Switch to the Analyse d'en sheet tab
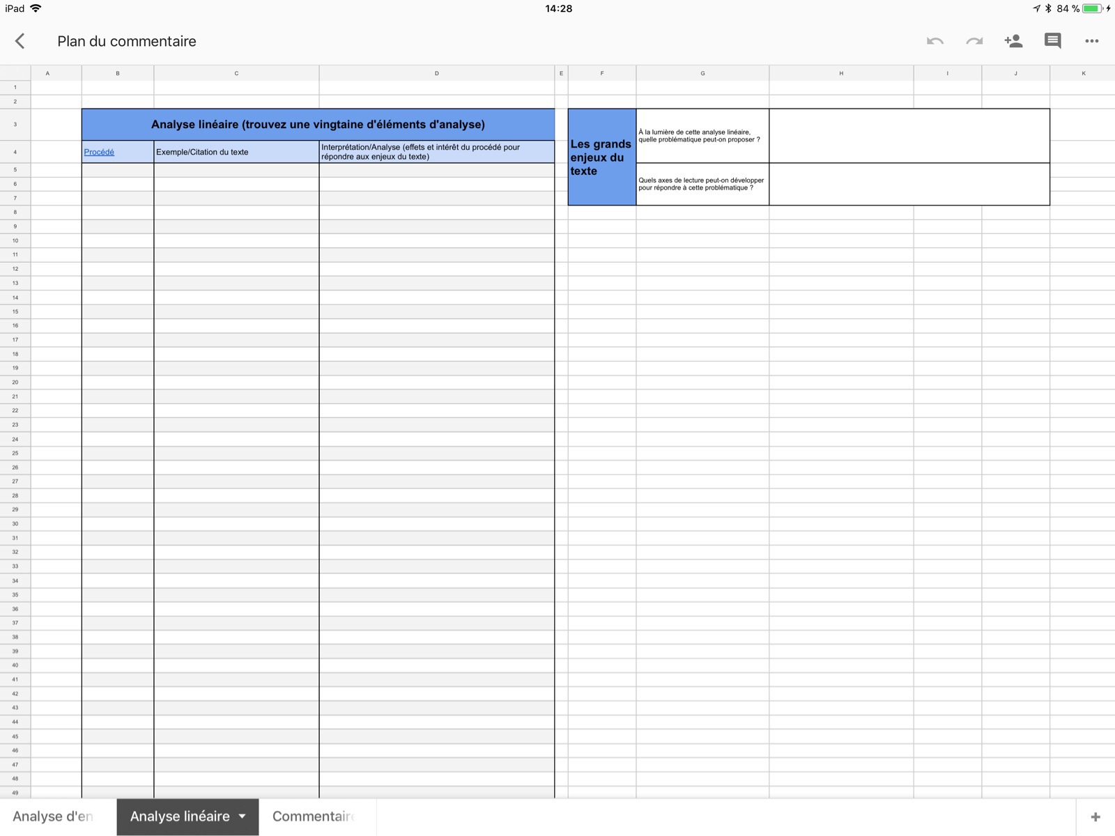Image resolution: width=1115 pixels, height=836 pixels. tap(53, 816)
